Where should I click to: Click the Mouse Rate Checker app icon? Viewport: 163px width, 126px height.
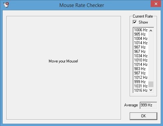coord(6,5)
